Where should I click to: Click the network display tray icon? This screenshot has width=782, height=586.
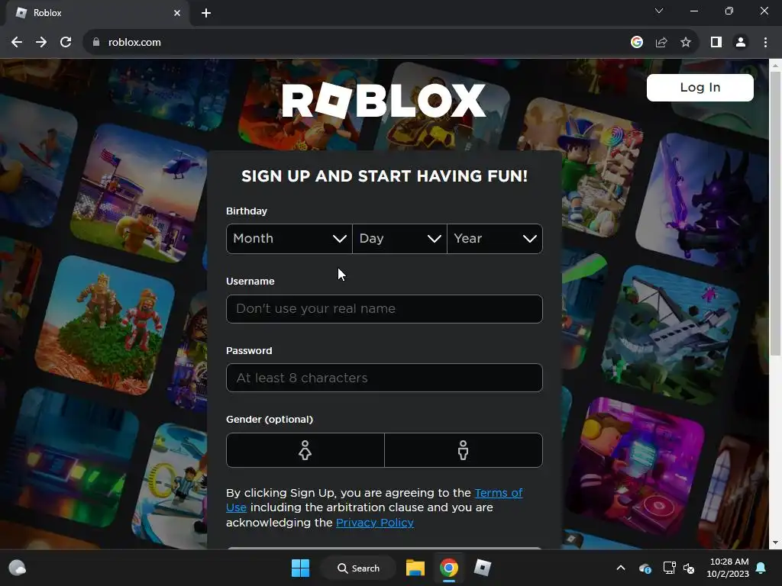(668, 568)
